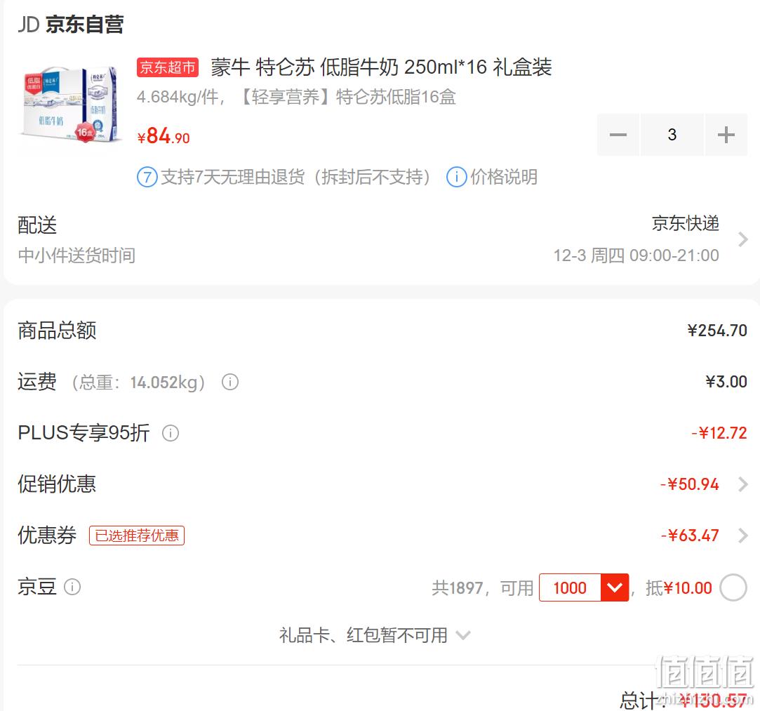Click the 支持7天无理由退货 return policy text
This screenshot has height=711, width=760.
pos(295,177)
